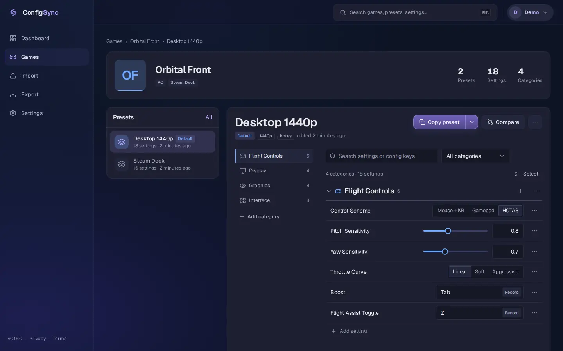Click the Copy preset button

point(439,122)
